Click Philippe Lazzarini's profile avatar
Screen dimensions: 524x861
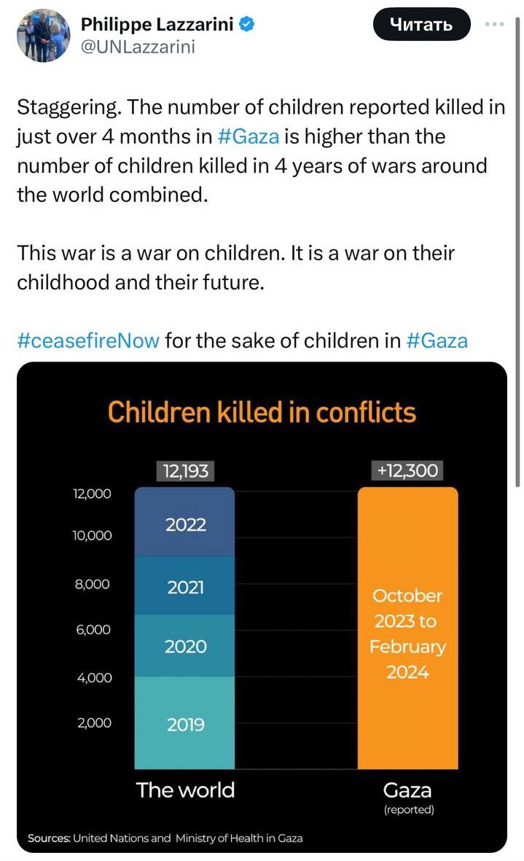click(40, 35)
